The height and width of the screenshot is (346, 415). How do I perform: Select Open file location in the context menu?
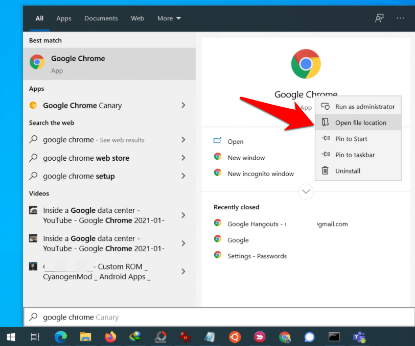tap(360, 122)
